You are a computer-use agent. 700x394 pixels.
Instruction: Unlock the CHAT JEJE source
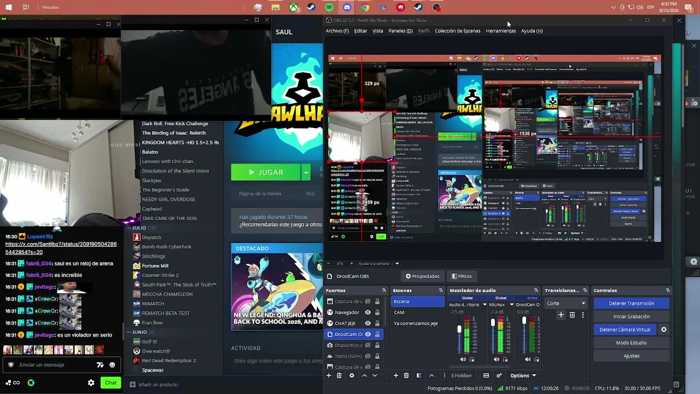click(x=377, y=323)
